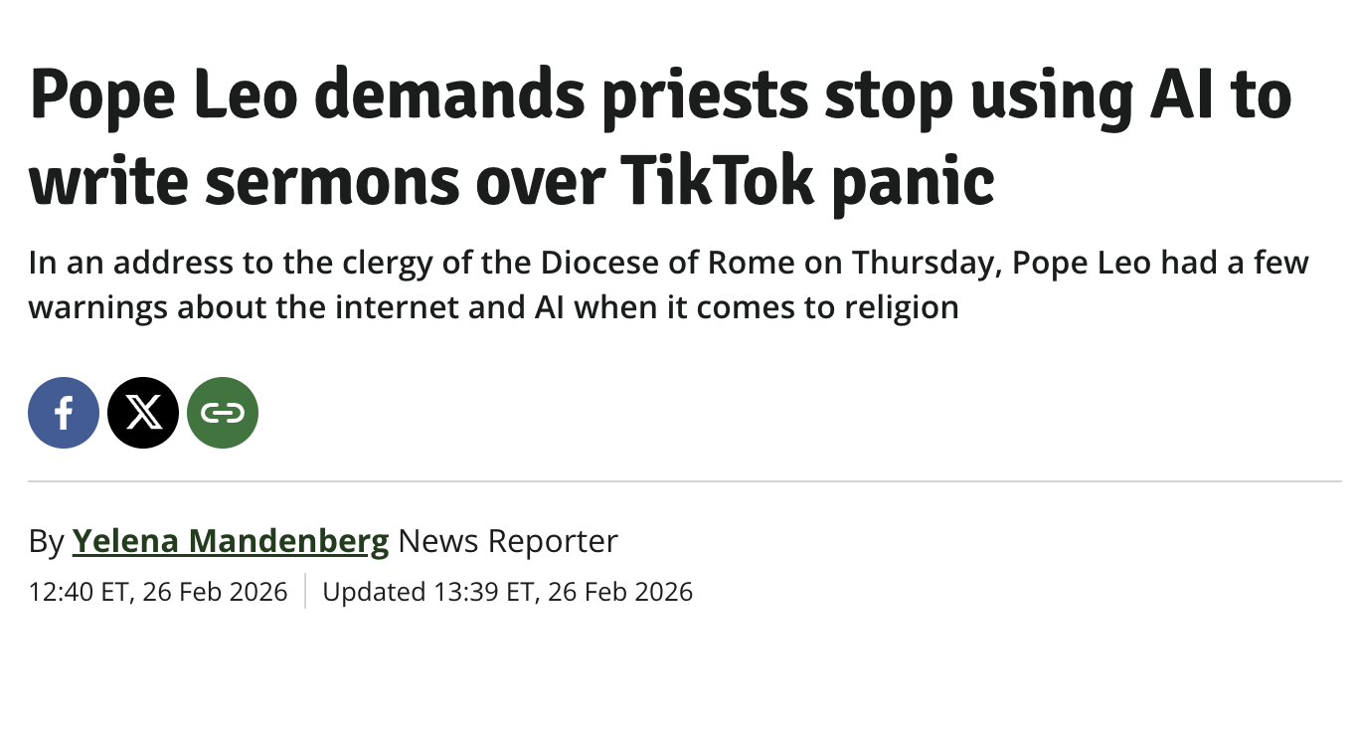Click the Pope Leo headline text
Viewport: 1356px width, 738px height.
(660, 138)
